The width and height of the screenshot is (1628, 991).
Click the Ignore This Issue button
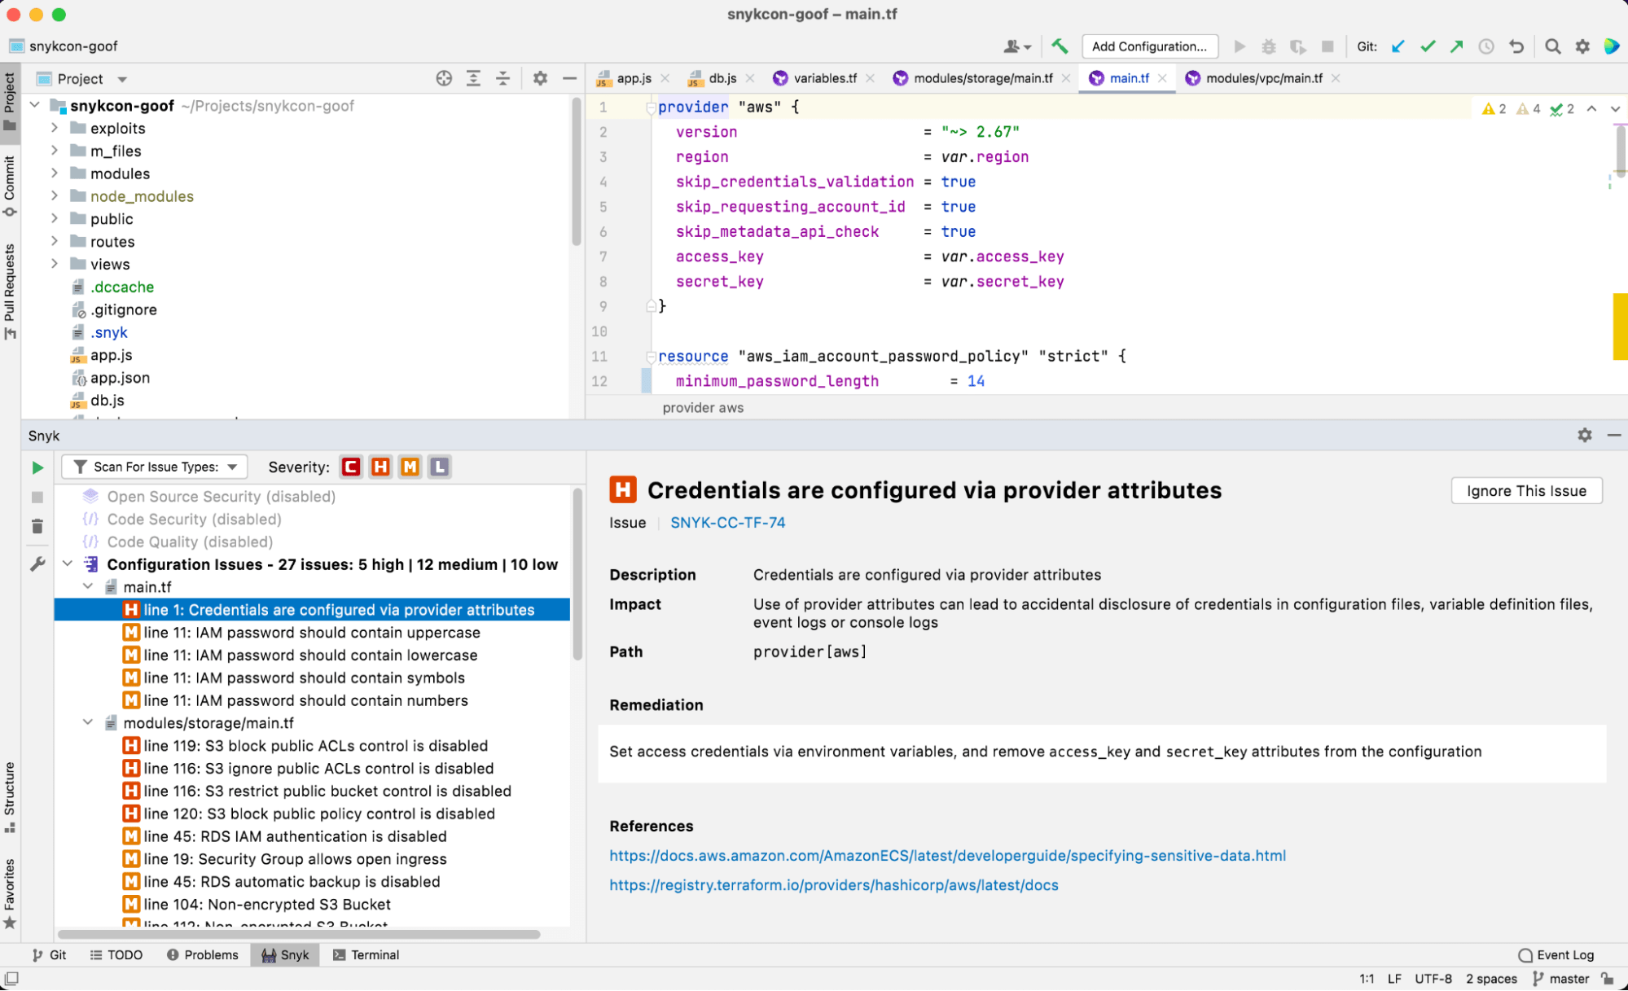point(1526,490)
